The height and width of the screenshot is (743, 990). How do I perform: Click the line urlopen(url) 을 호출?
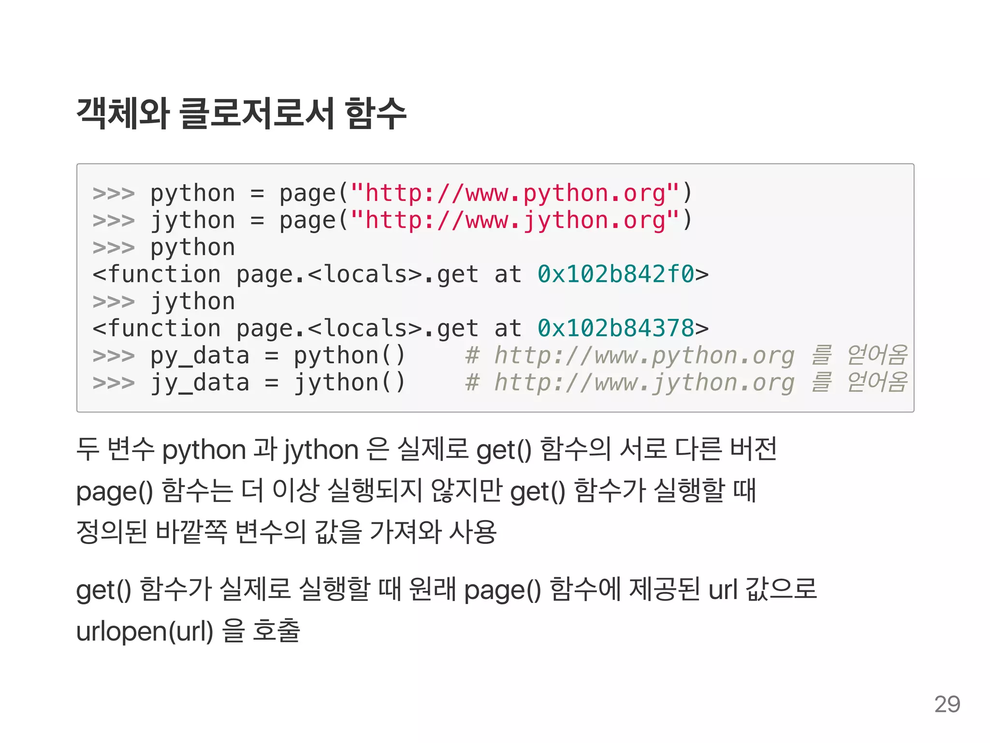tap(189, 631)
